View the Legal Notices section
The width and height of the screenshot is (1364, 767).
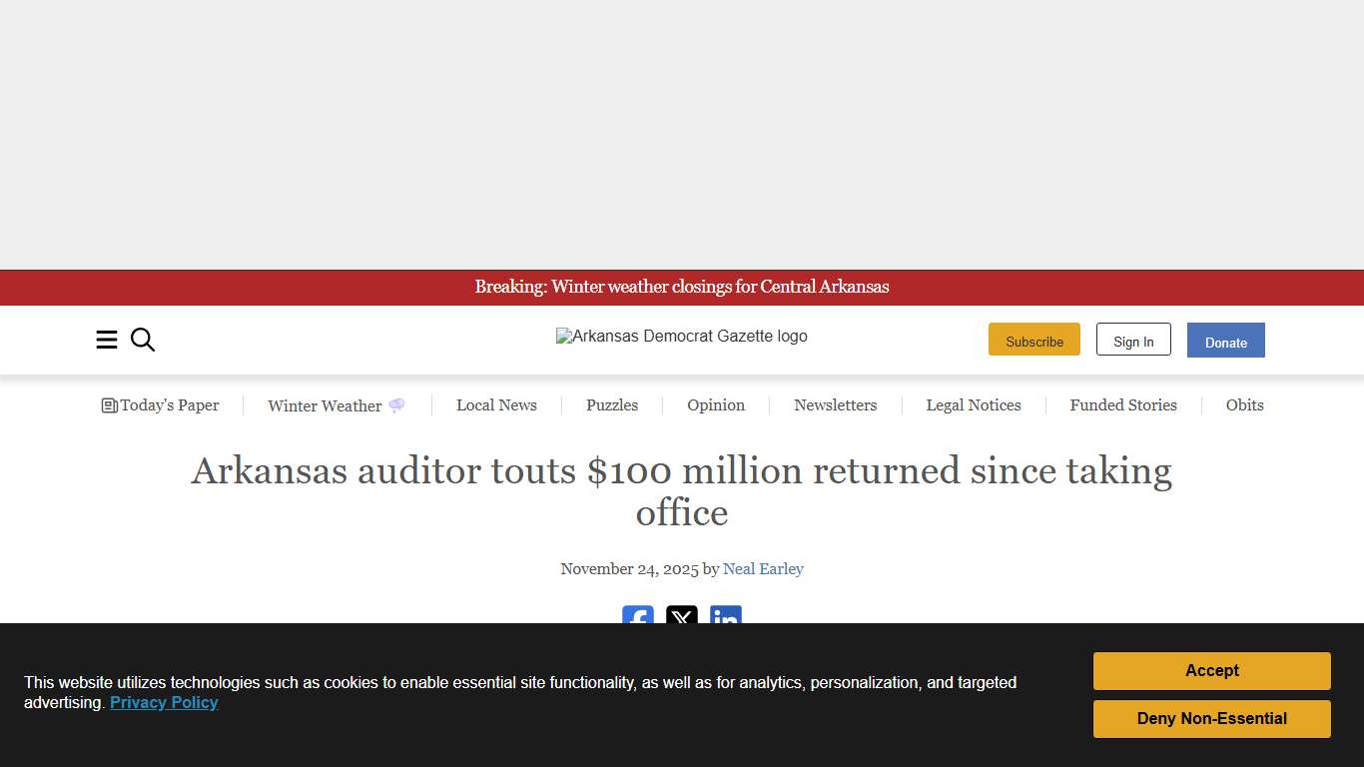(974, 404)
